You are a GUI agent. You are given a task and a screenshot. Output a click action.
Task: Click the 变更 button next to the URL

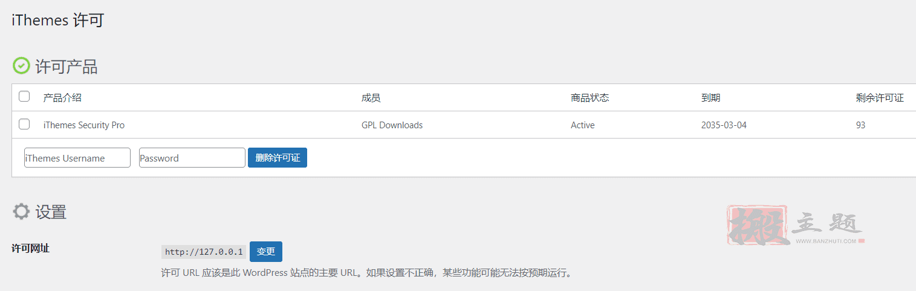coord(266,252)
